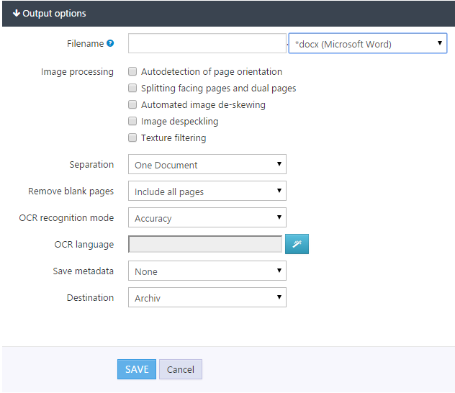Open the OCR recognition mode dropdown
This screenshot has width=455, height=393.
[x=207, y=218]
